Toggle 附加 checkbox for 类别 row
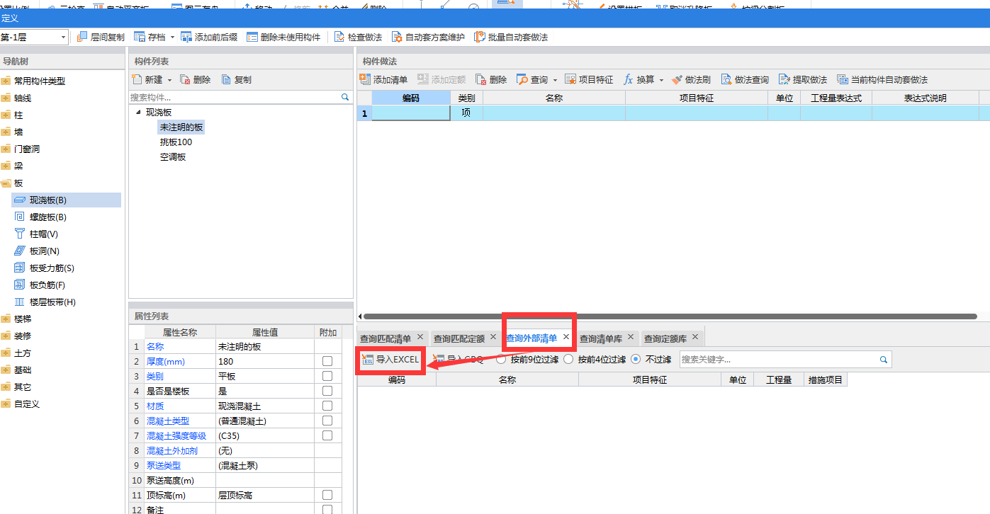990x514 pixels. click(x=327, y=376)
